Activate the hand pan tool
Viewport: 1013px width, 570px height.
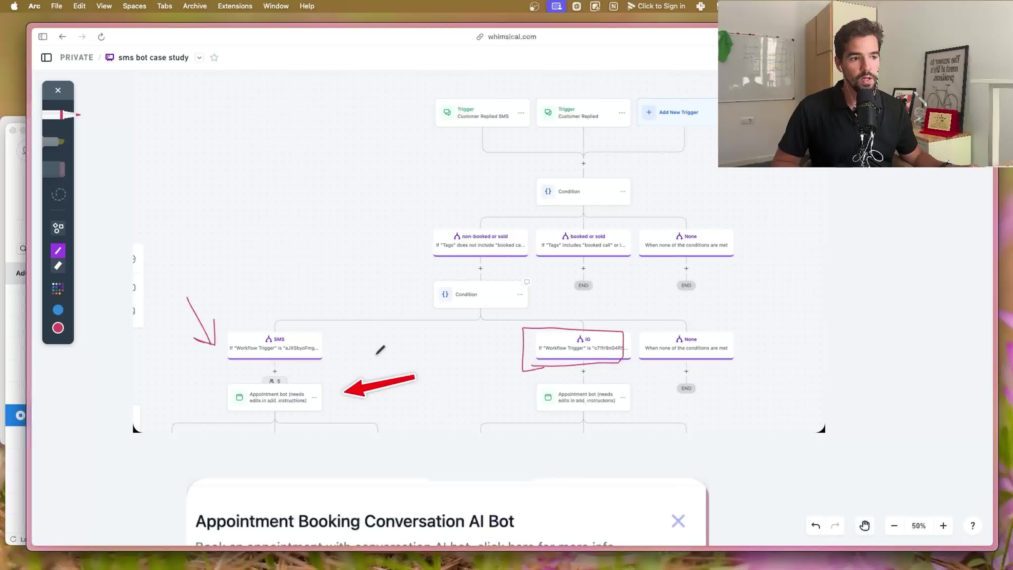pos(864,526)
